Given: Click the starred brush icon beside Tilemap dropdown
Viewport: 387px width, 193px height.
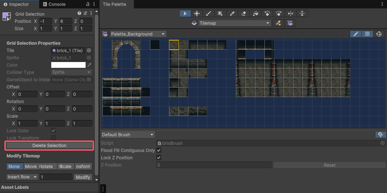Looking at the screenshot, I should click(x=278, y=23).
